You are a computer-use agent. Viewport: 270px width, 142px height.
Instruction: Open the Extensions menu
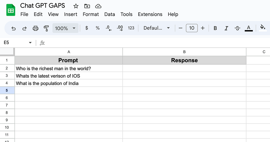coord(150,14)
